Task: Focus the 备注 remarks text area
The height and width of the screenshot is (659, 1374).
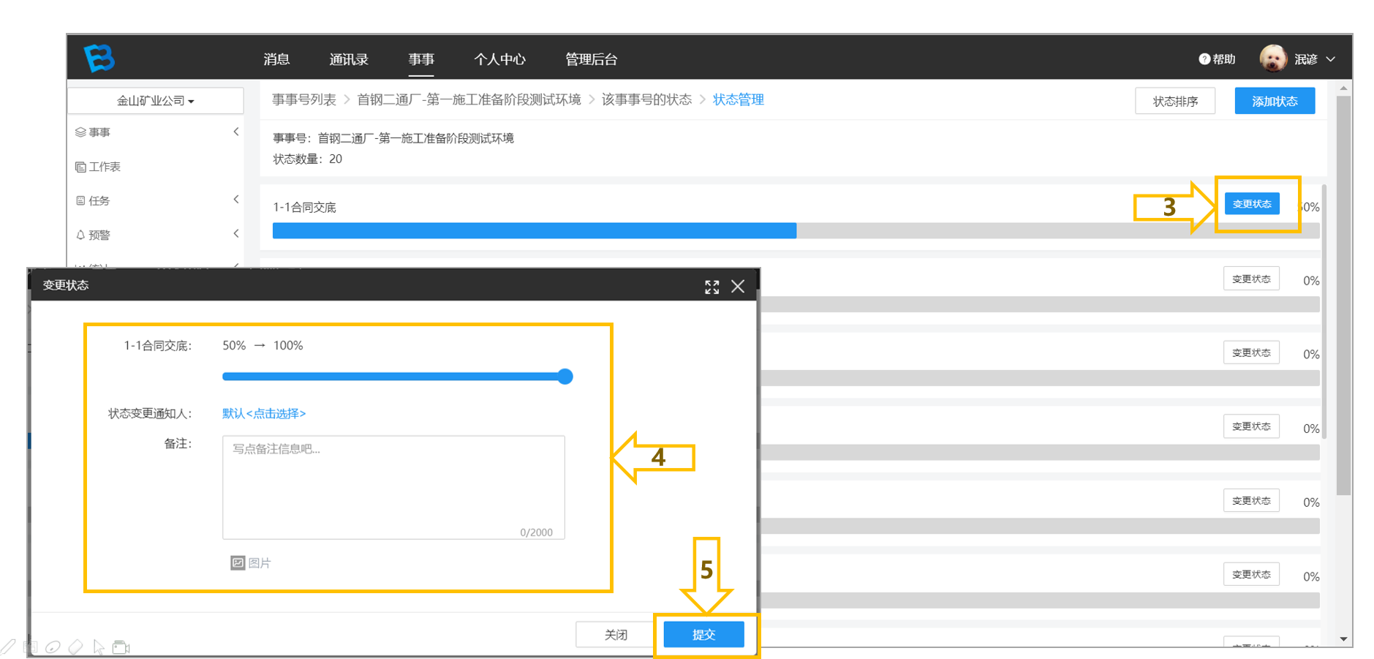Action: point(393,488)
